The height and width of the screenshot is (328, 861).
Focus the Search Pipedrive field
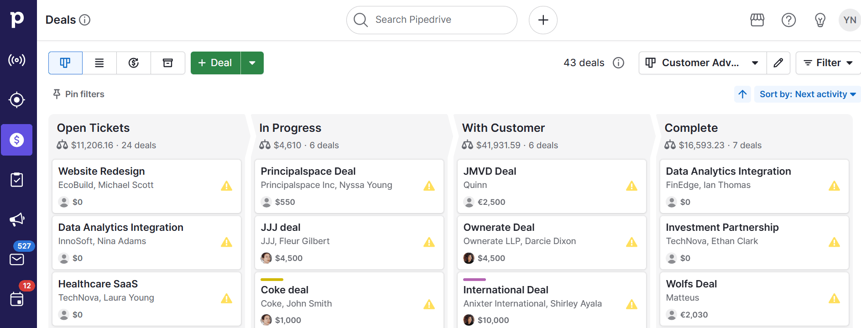[x=432, y=20]
